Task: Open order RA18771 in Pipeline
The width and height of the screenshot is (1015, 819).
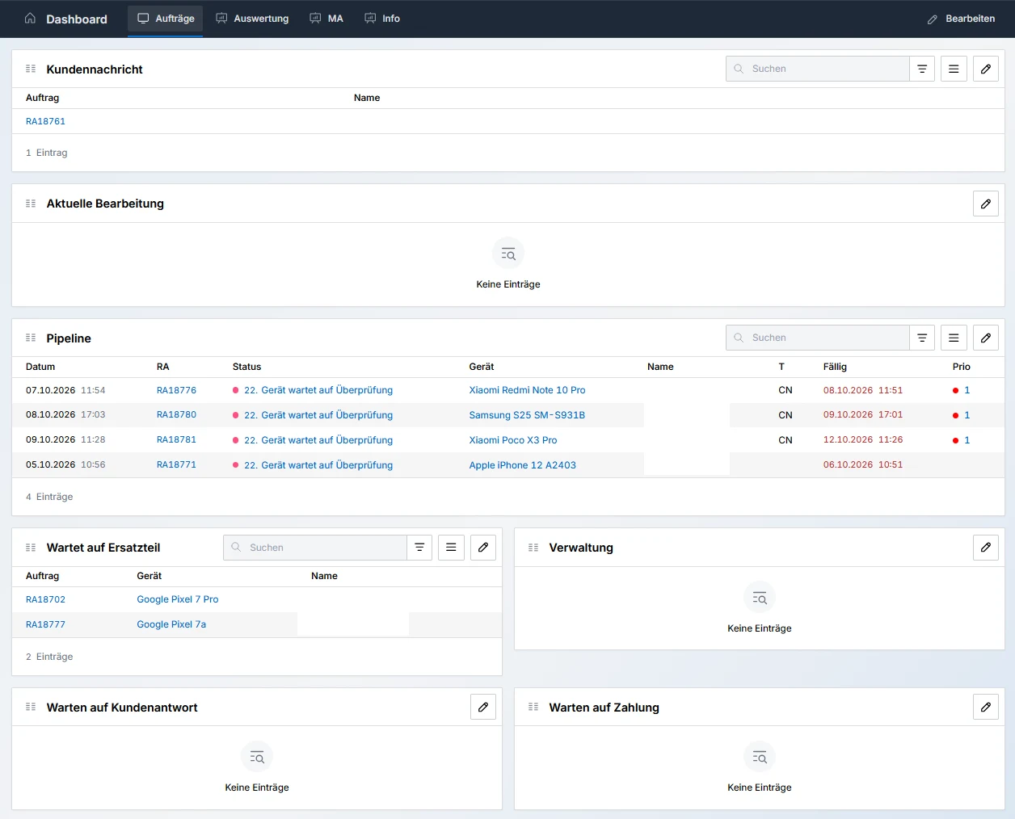Action: click(x=176, y=464)
